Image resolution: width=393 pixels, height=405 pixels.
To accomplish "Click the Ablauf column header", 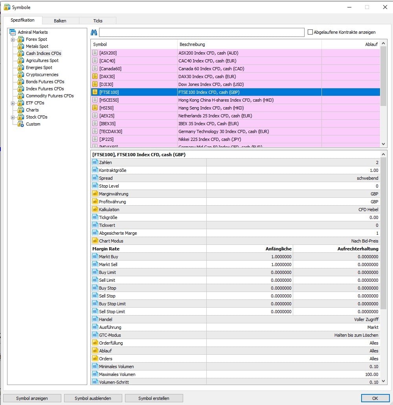I will (x=351, y=44).
